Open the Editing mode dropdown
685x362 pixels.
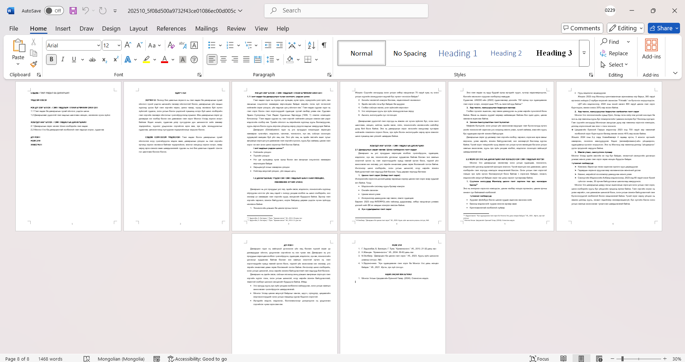[626, 28]
